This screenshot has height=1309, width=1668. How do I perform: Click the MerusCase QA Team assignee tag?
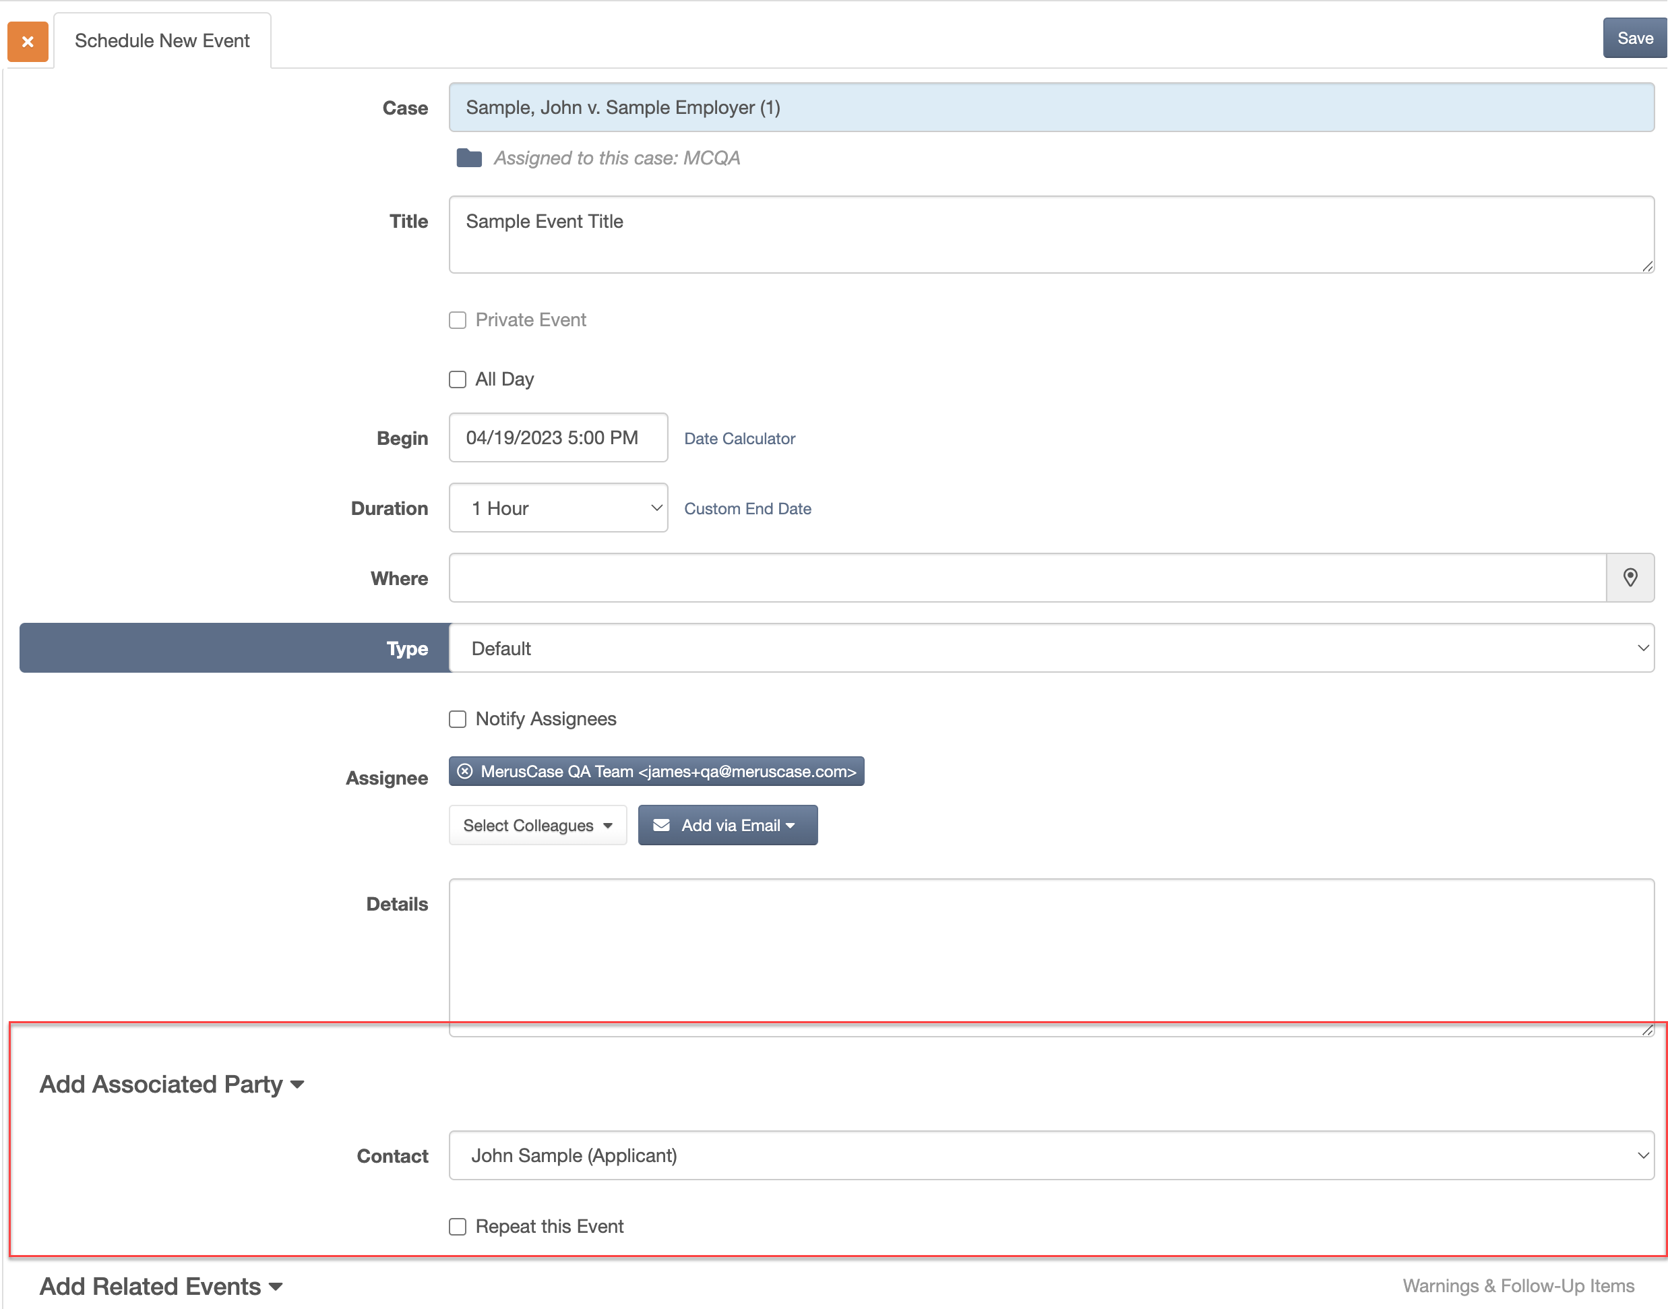tap(656, 772)
